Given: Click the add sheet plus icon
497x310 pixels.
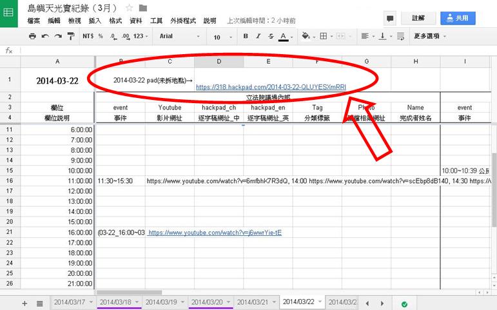Looking at the screenshot, I should (x=25, y=303).
